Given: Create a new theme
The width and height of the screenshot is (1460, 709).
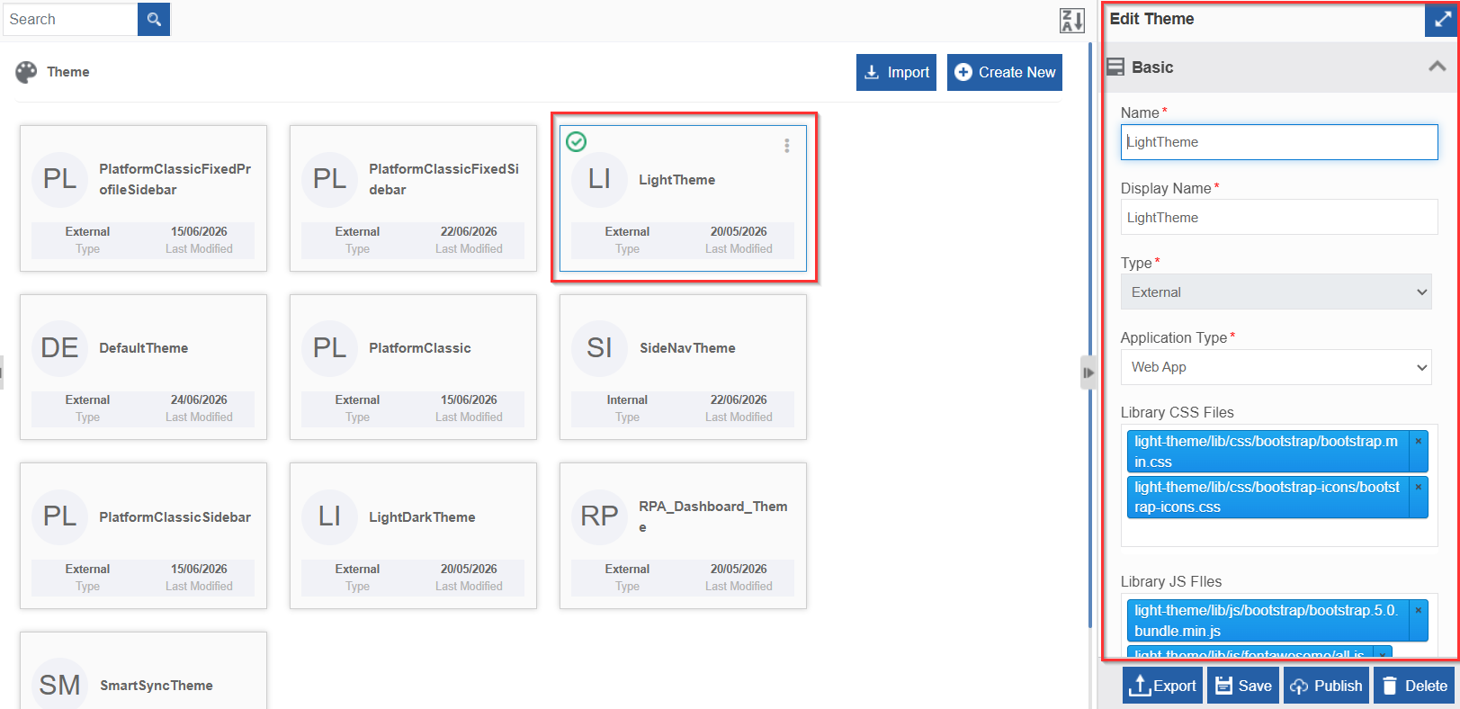Looking at the screenshot, I should pos(1004,72).
